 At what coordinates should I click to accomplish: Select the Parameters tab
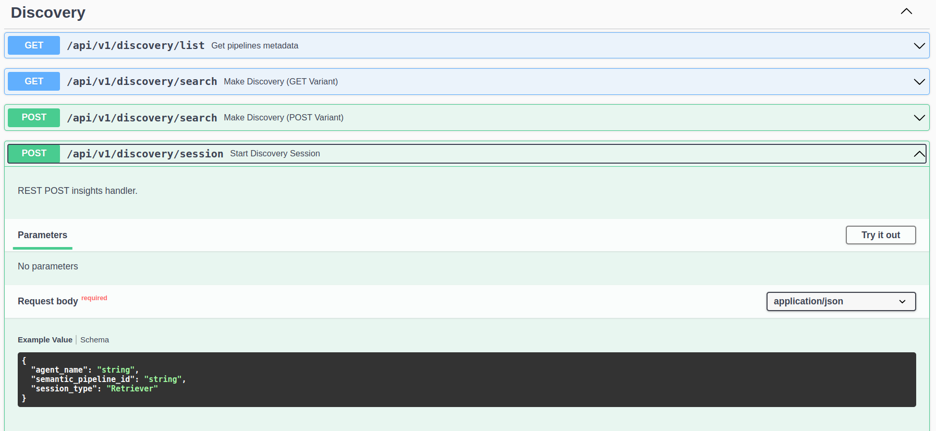(x=42, y=235)
